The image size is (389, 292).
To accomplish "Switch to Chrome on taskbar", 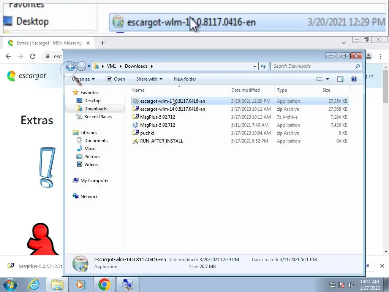I will 104,284.
